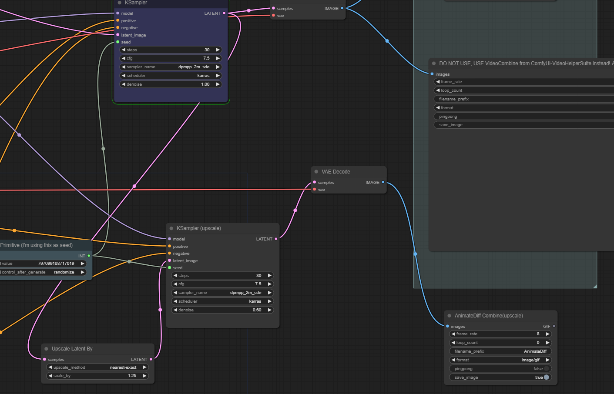Increase steps with right arrow in KSampler (upscale)
This screenshot has width=614, height=394.
(269, 276)
